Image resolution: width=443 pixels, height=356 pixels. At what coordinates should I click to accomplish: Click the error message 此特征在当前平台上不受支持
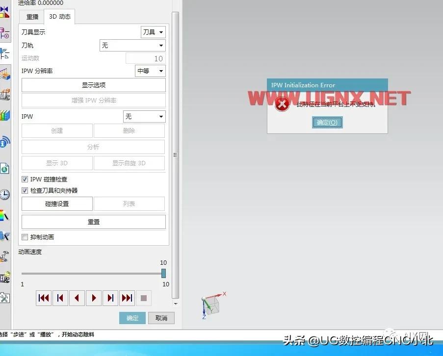(336, 104)
